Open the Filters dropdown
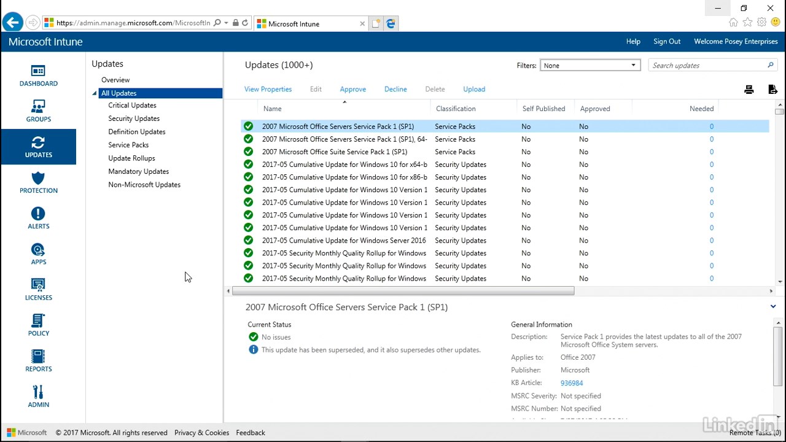Screen dimensions: 786x442 590,66
